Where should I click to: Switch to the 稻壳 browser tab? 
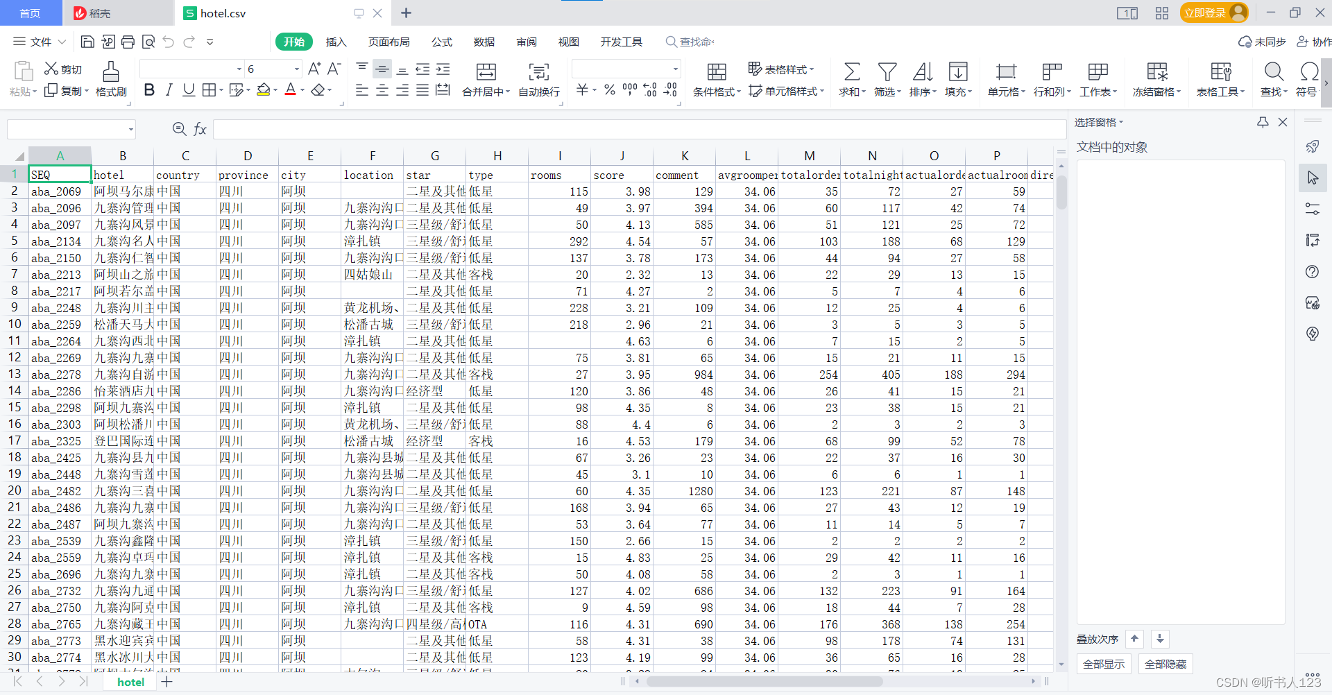pyautogui.click(x=99, y=12)
